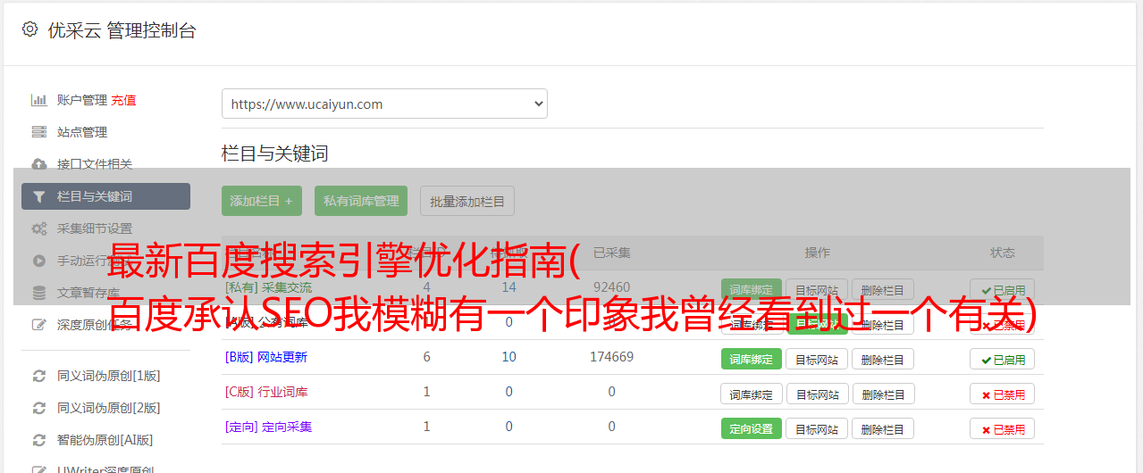Click the database icon of 文章暂存库
The width and height of the screenshot is (1143, 473).
pos(38,293)
